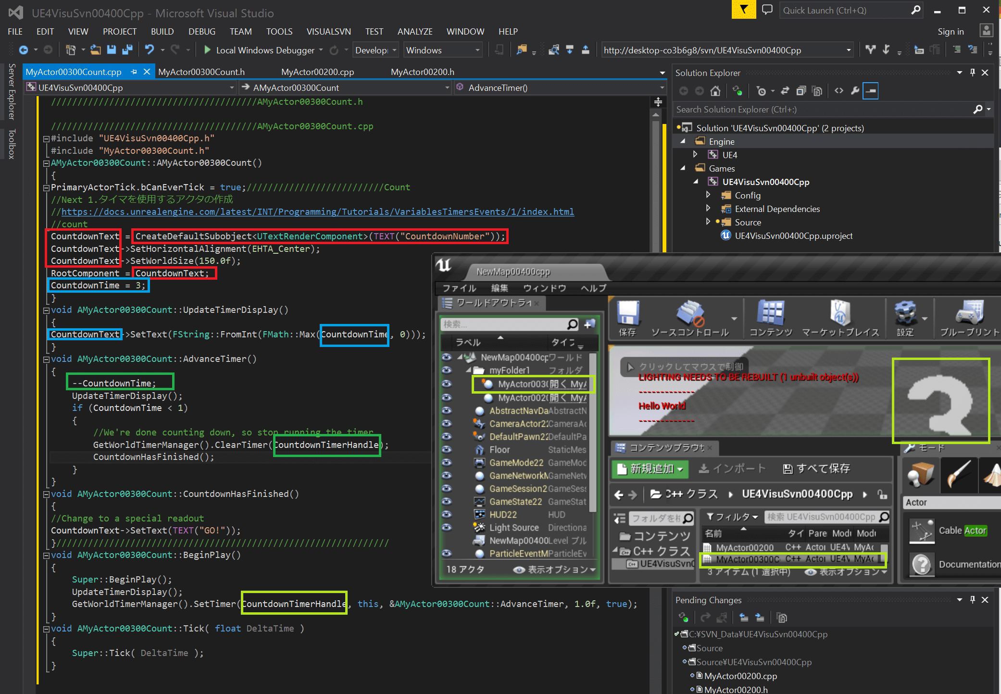Toggle visibility eye for HUD22 row

click(x=447, y=514)
